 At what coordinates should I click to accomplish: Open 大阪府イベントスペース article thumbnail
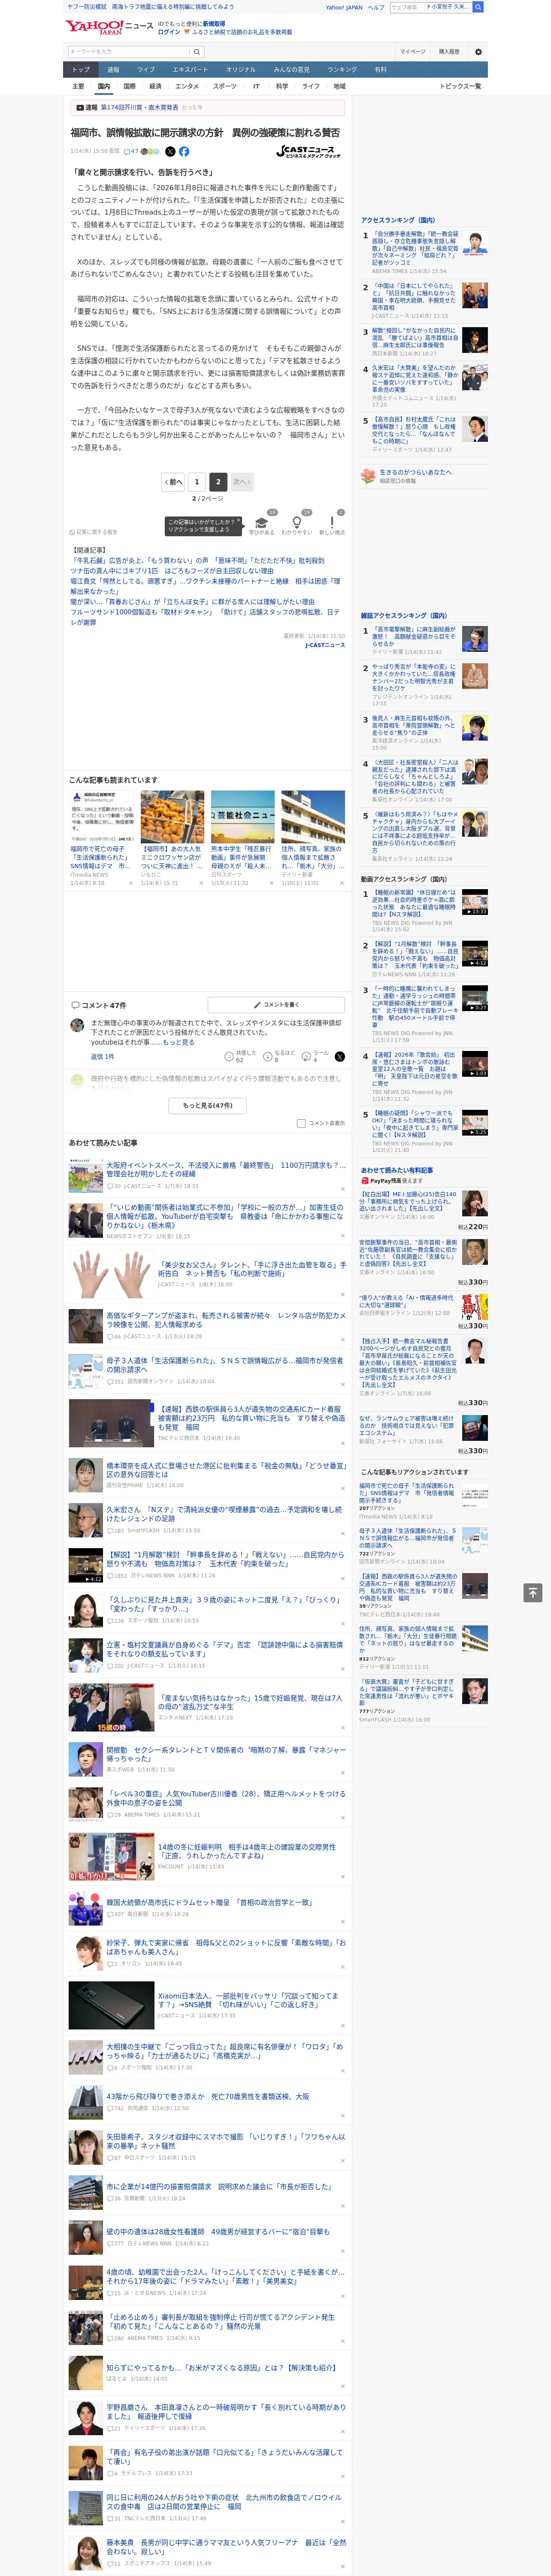pyautogui.click(x=86, y=1176)
